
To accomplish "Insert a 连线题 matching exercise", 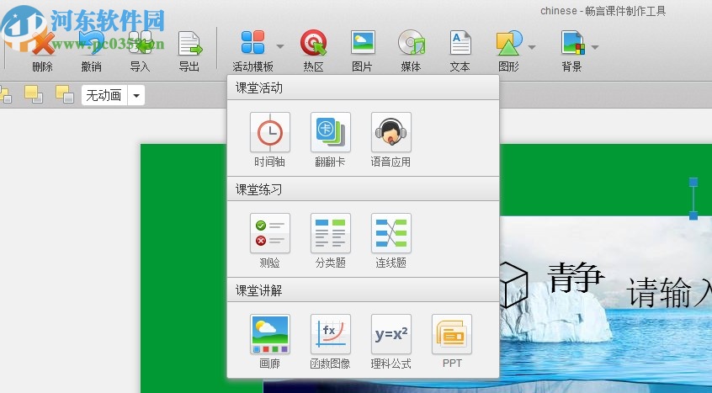I will tap(391, 233).
